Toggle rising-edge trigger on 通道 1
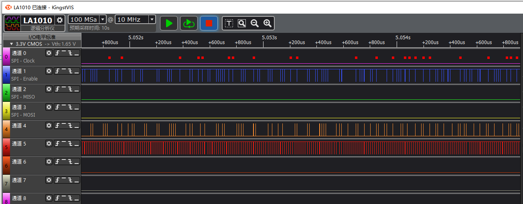Viewport: 523px width, 204px height. coord(57,71)
